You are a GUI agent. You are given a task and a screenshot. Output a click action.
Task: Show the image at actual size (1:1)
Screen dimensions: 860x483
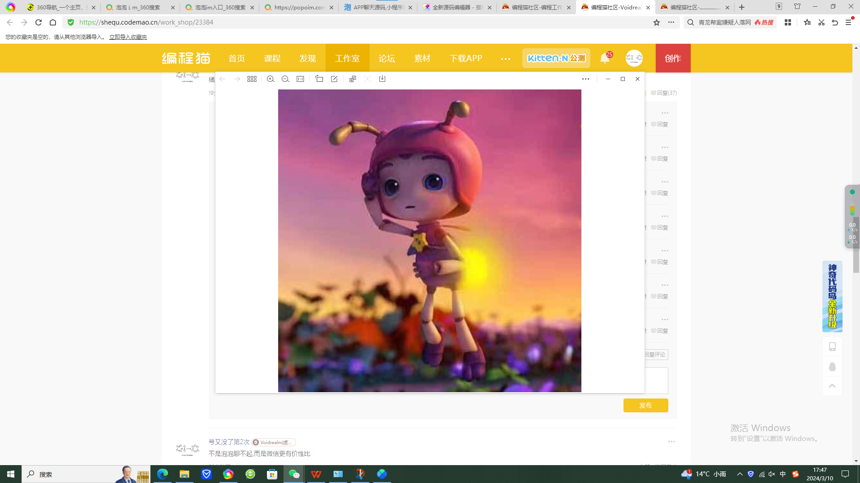tap(301, 79)
